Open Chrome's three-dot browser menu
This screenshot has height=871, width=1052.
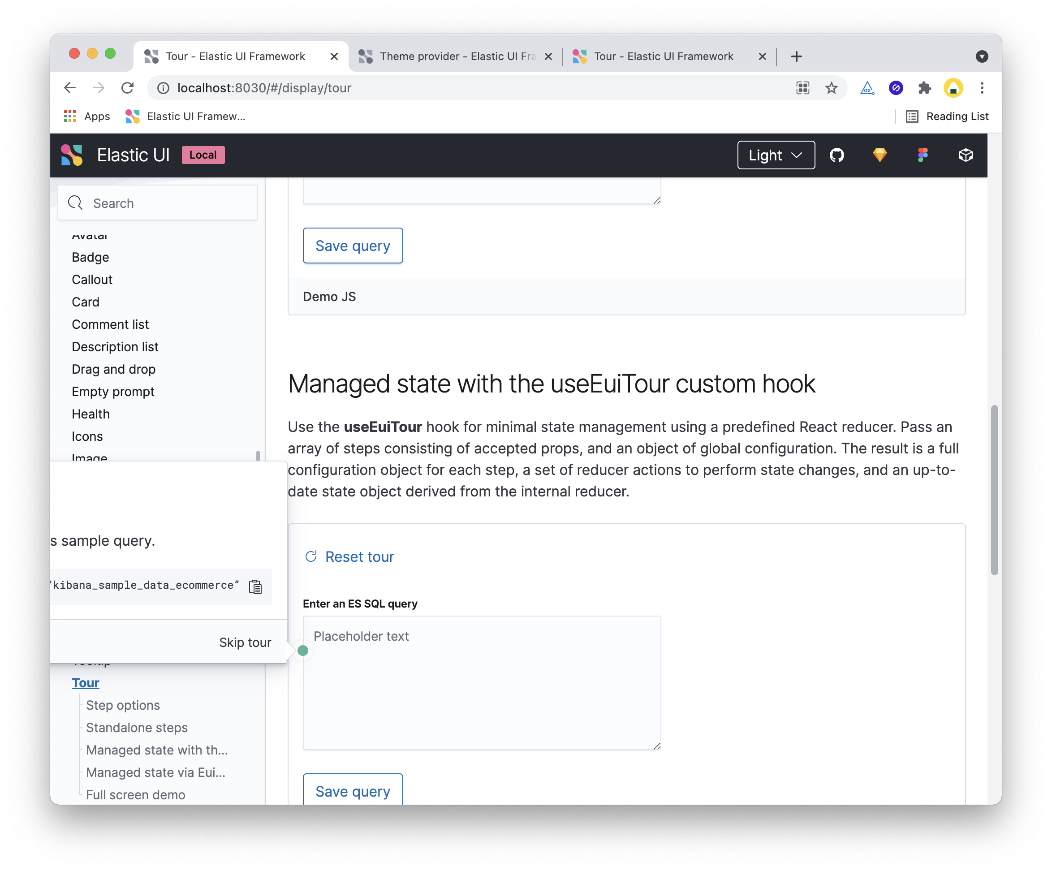click(982, 88)
